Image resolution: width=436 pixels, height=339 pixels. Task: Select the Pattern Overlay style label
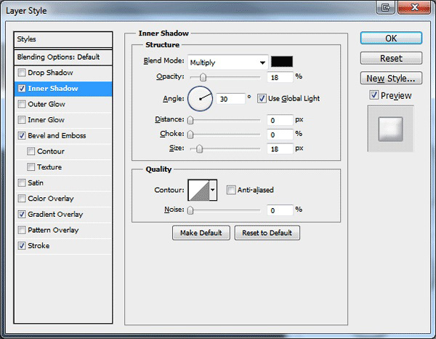point(53,230)
